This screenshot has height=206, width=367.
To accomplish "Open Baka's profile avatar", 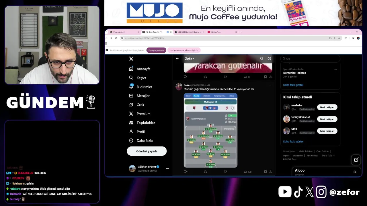I will [179, 87].
